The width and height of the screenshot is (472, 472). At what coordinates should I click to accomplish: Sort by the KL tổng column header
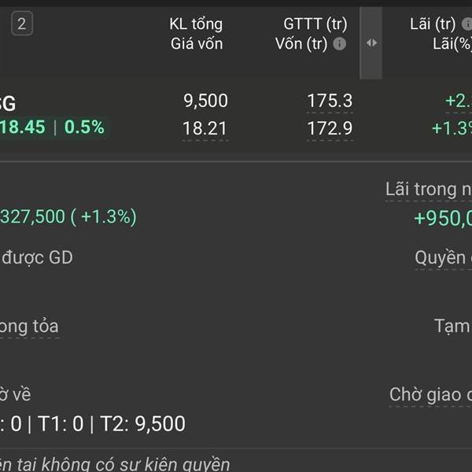[x=196, y=24]
